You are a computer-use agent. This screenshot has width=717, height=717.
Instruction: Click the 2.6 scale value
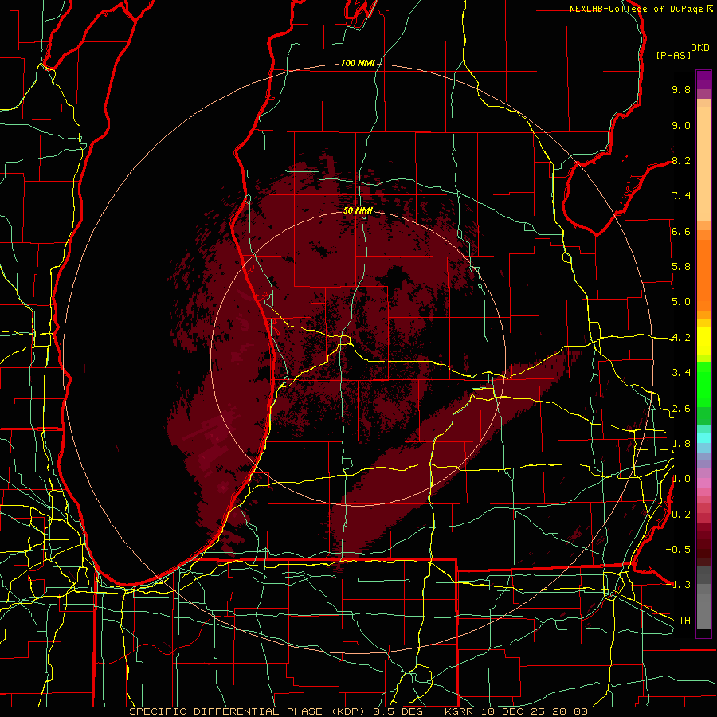click(681, 409)
